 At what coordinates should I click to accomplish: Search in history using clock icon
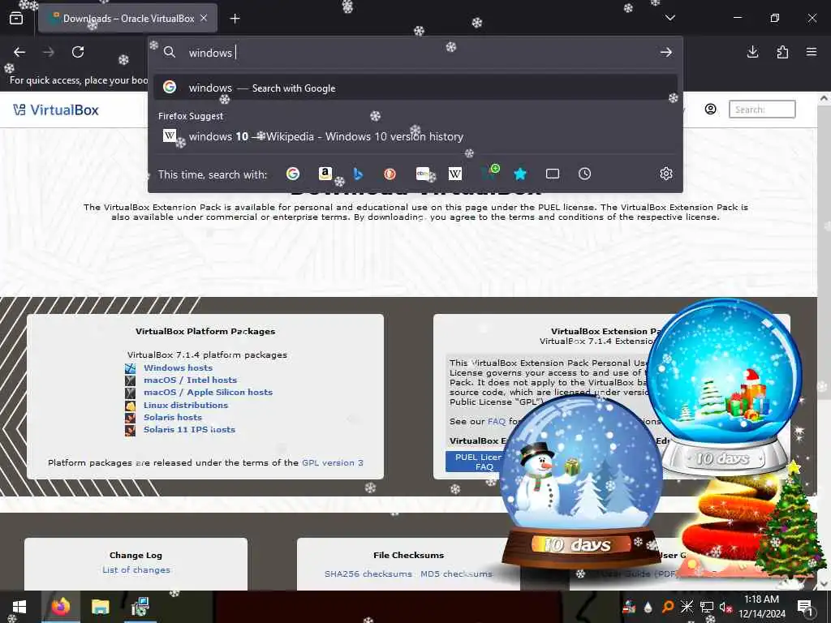point(584,174)
